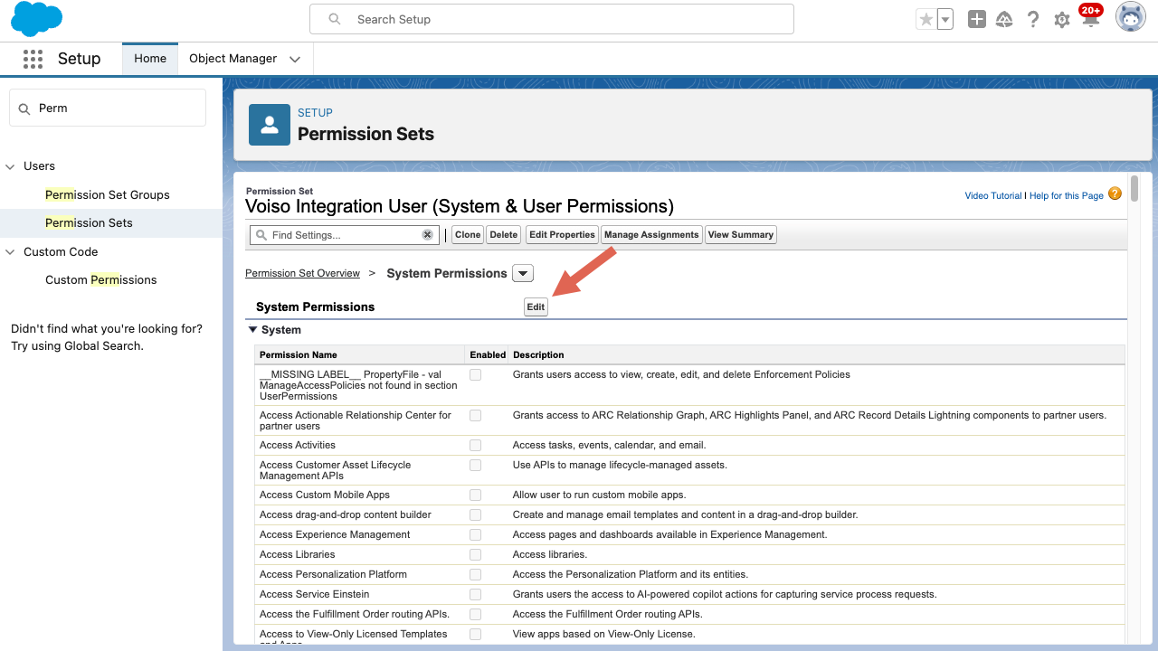Open the notifications bell
Image resolution: width=1158 pixels, height=651 pixels.
1089,17
